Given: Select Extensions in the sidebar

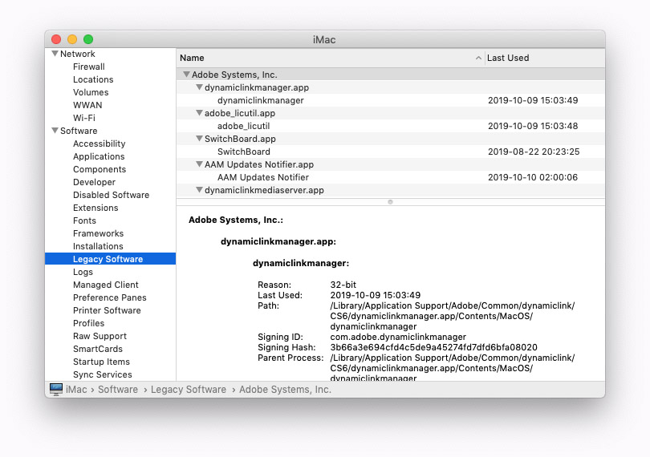Looking at the screenshot, I should pyautogui.click(x=95, y=208).
